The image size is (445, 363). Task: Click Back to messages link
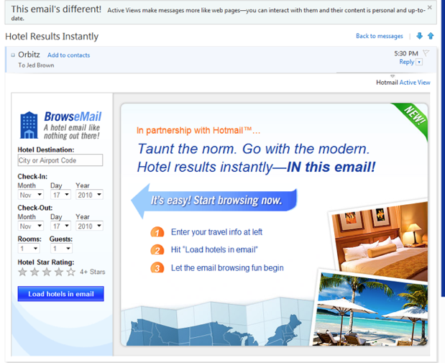380,36
